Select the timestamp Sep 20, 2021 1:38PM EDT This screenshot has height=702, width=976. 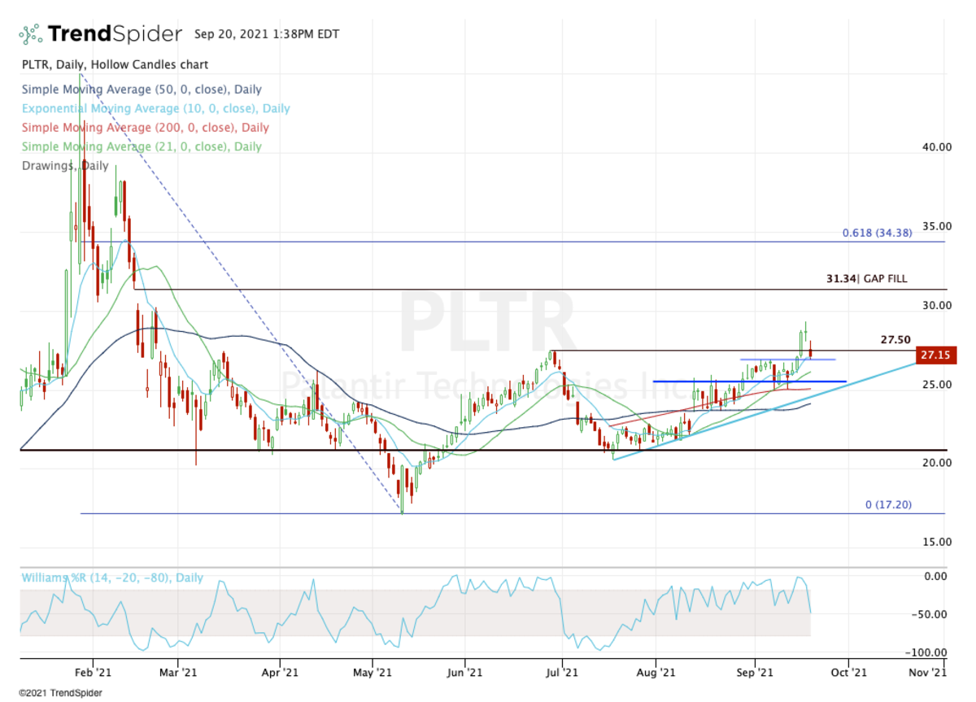click(267, 34)
